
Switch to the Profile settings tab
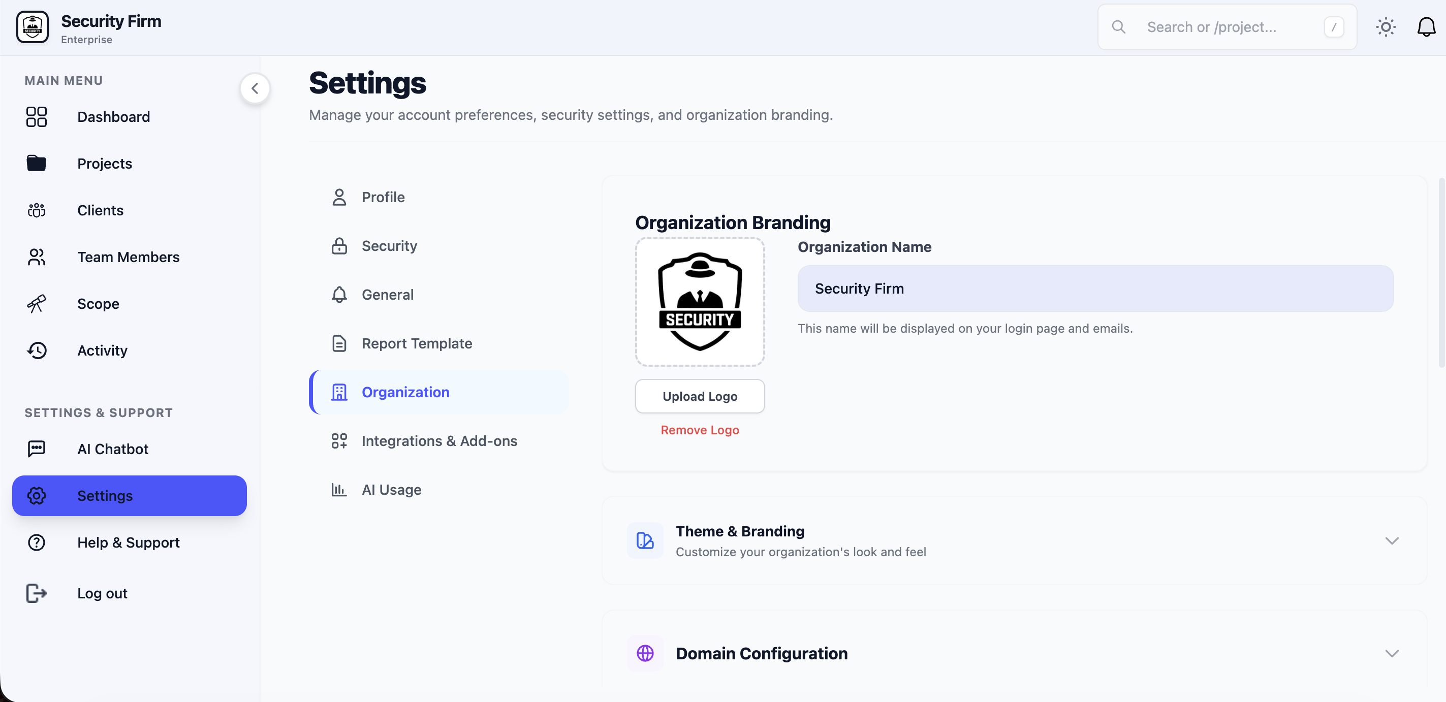coord(439,197)
